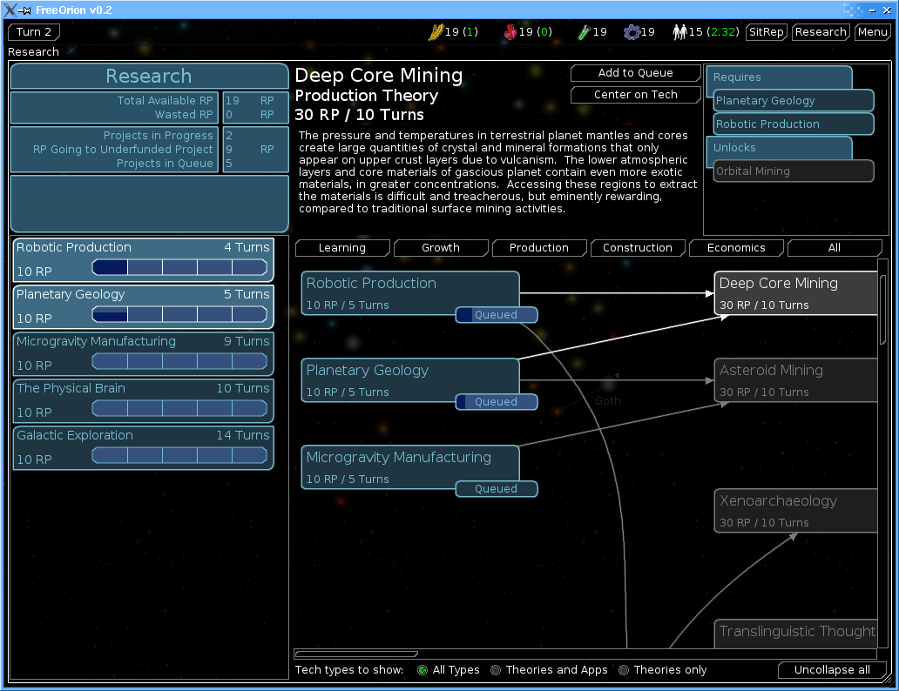Click the research flask resource icon

tap(584, 32)
